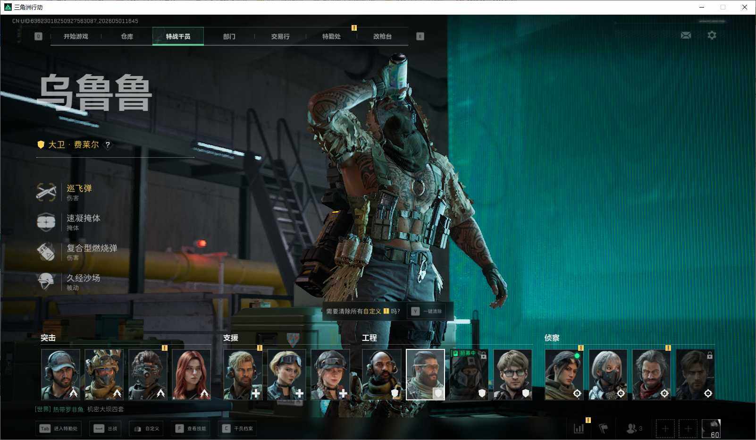Select the locked 招募中 工程 operator
Image resolution: width=756 pixels, height=440 pixels.
469,374
